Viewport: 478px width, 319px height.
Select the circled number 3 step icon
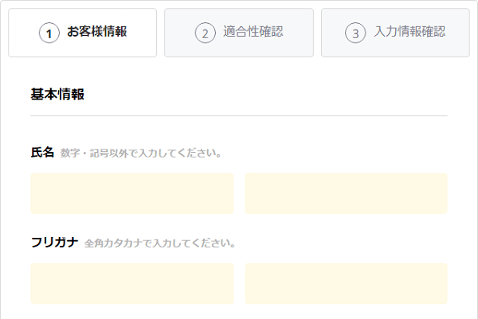355,33
